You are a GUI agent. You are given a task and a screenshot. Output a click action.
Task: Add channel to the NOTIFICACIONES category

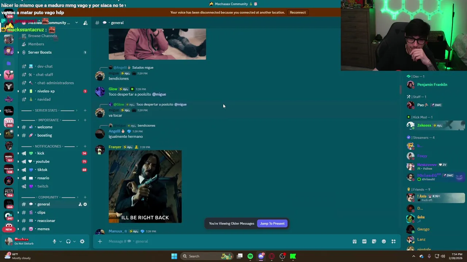click(85, 146)
